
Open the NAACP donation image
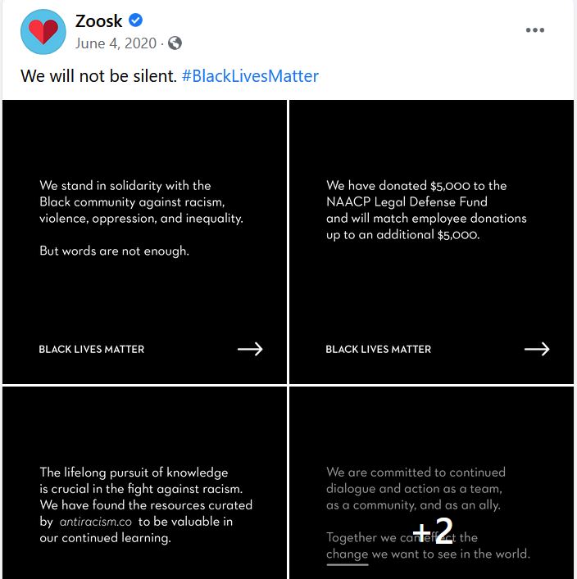[x=431, y=242]
